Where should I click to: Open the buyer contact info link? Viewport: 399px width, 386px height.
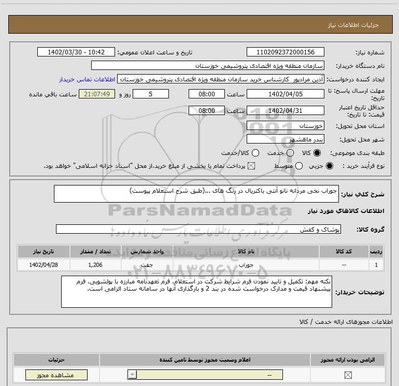click(x=87, y=79)
